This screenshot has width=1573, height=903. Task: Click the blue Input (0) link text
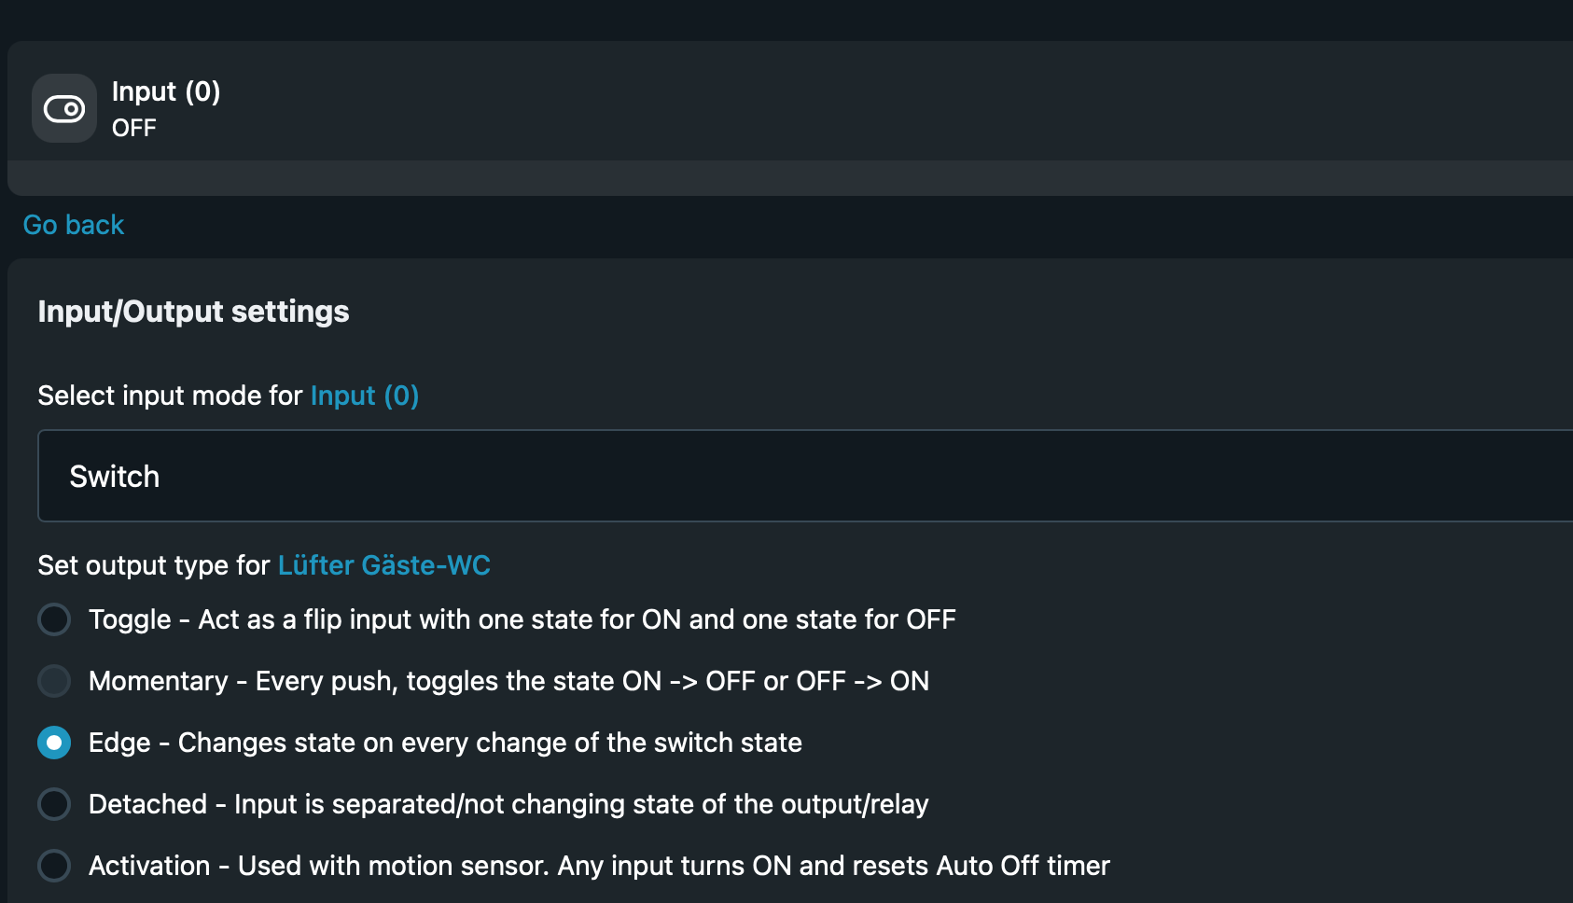pyautogui.click(x=365, y=396)
